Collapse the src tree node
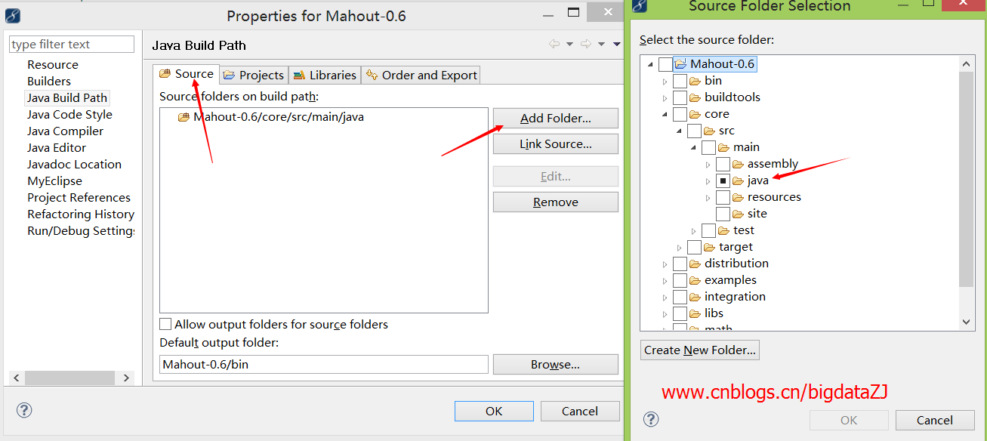 pos(680,131)
